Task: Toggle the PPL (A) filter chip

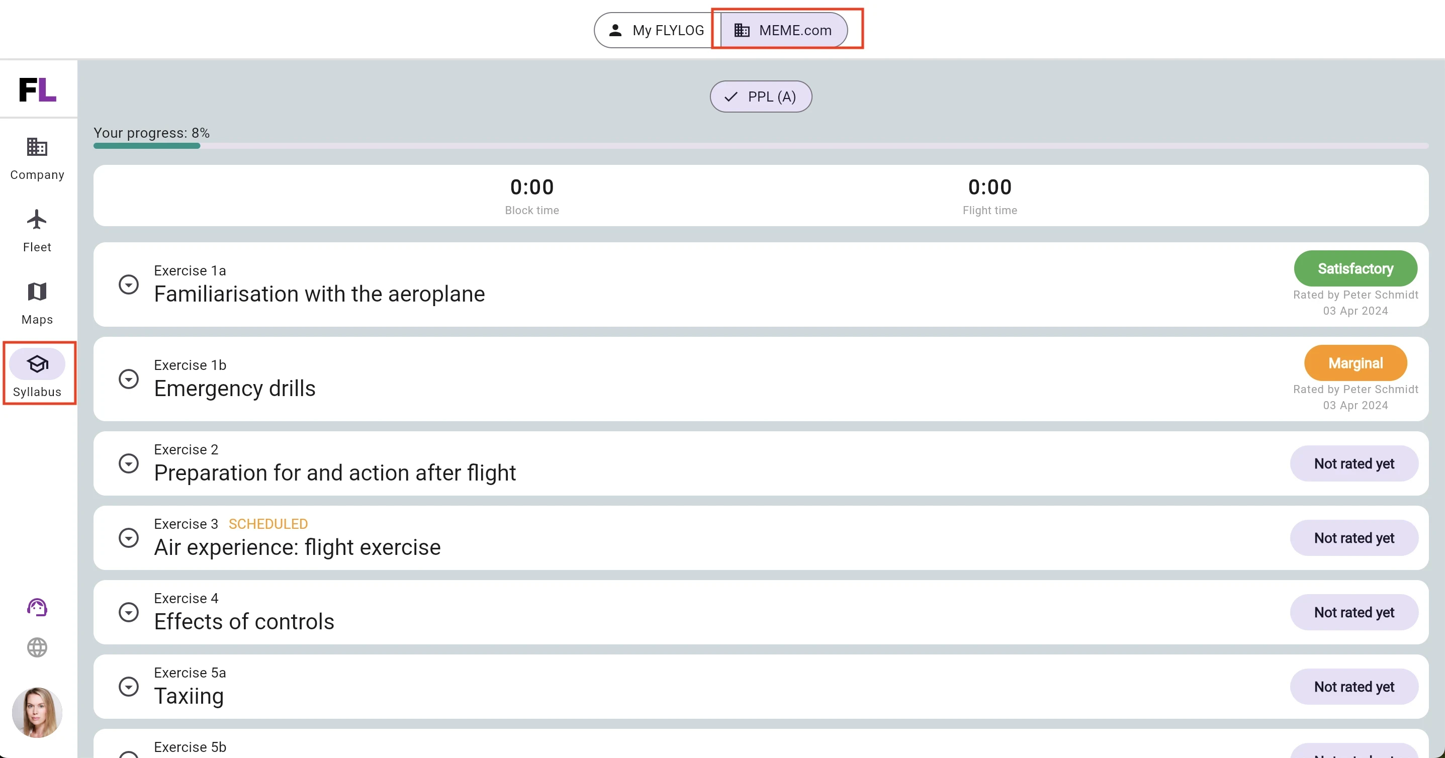Action: click(761, 97)
